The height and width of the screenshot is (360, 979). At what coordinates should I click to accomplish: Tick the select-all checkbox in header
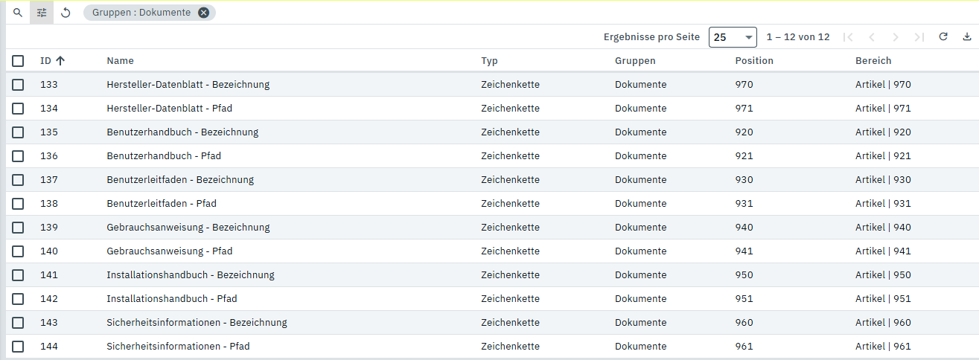click(x=18, y=61)
